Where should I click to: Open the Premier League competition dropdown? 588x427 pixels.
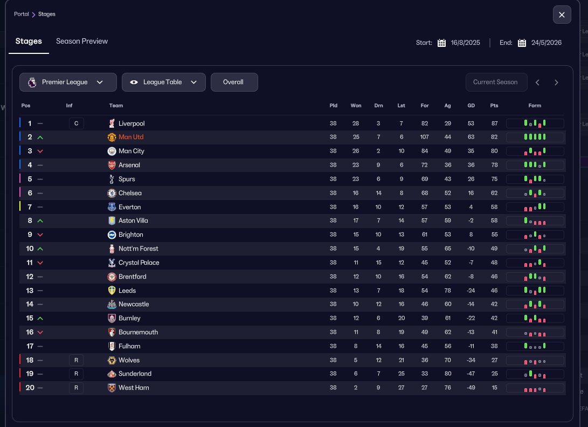68,82
